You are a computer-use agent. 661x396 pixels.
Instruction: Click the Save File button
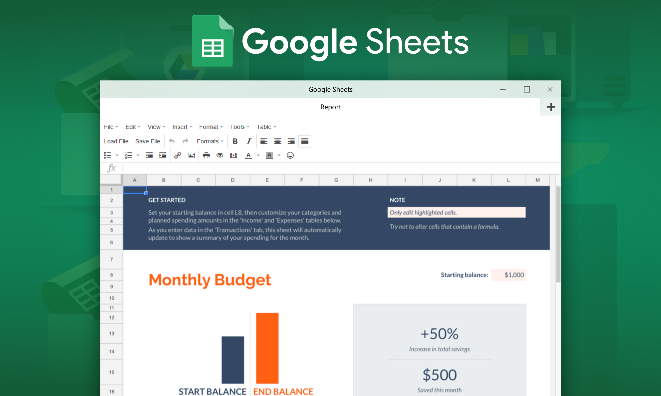pos(148,142)
